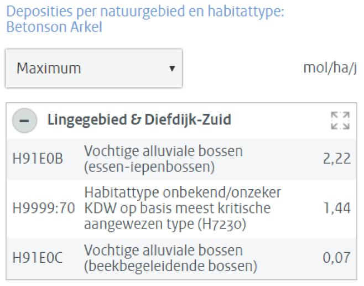Open the Maximum dropdown
The image size is (364, 286).
coord(93,69)
